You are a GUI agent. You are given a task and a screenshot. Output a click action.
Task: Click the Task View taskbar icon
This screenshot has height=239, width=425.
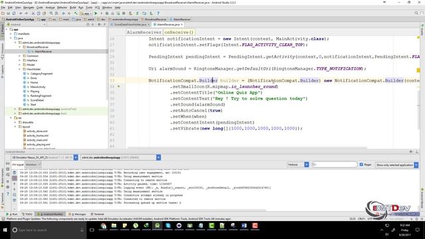[92, 230]
